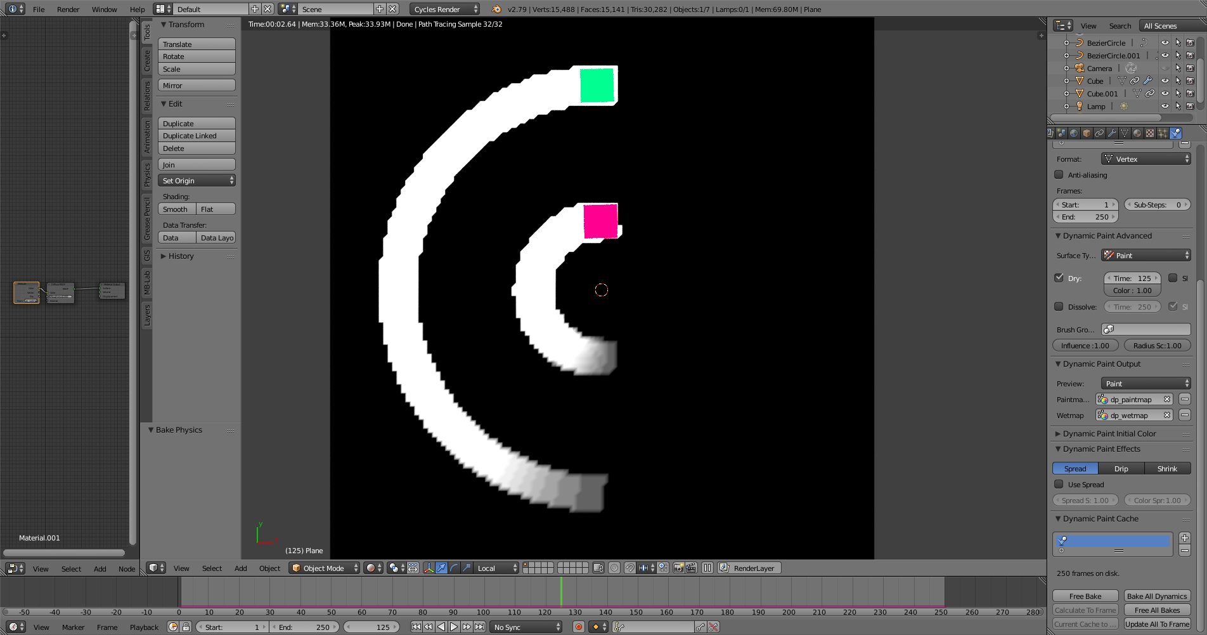
Task: Click the Bake All Dynamics button
Action: point(1157,596)
